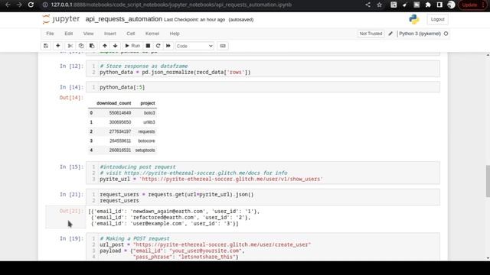Open the File menu

pos(50,34)
